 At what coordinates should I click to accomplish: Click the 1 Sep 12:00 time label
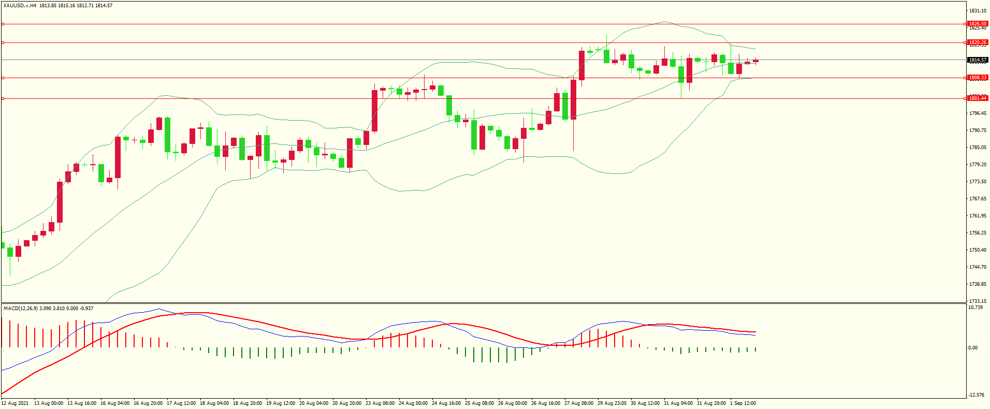[743, 403]
